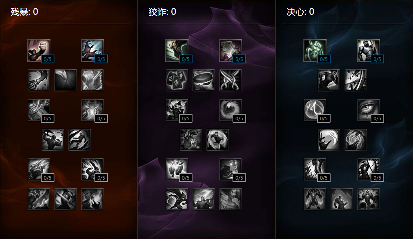Click the heavy armored golem keystone in 决心
413x239 pixels.
(x=369, y=199)
